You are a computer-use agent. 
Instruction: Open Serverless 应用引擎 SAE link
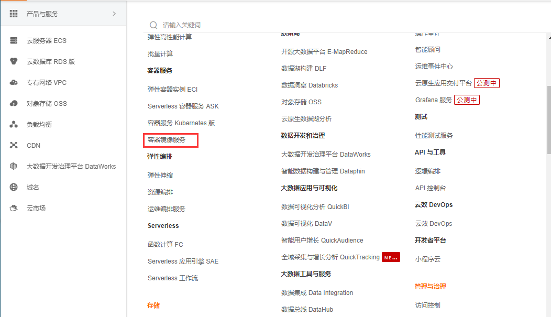183,261
